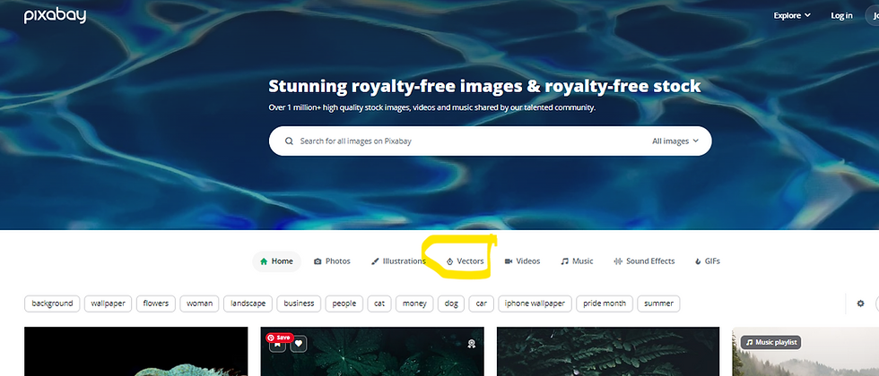Select the GIFs tab
Screen dimensions: 879x376
708,261
